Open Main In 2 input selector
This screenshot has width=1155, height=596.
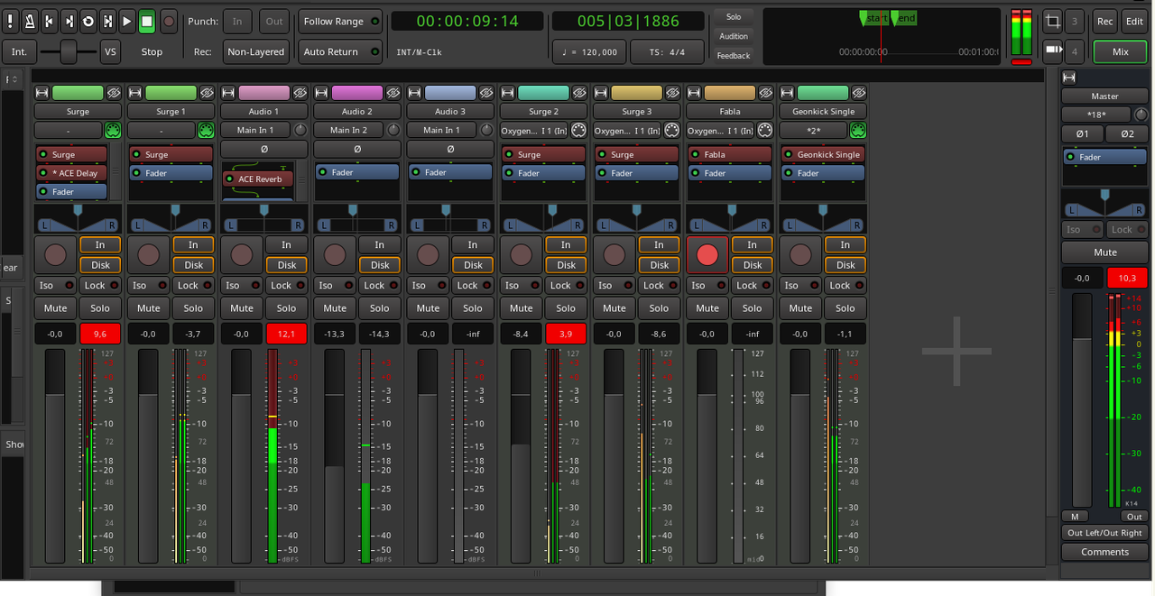[347, 130]
